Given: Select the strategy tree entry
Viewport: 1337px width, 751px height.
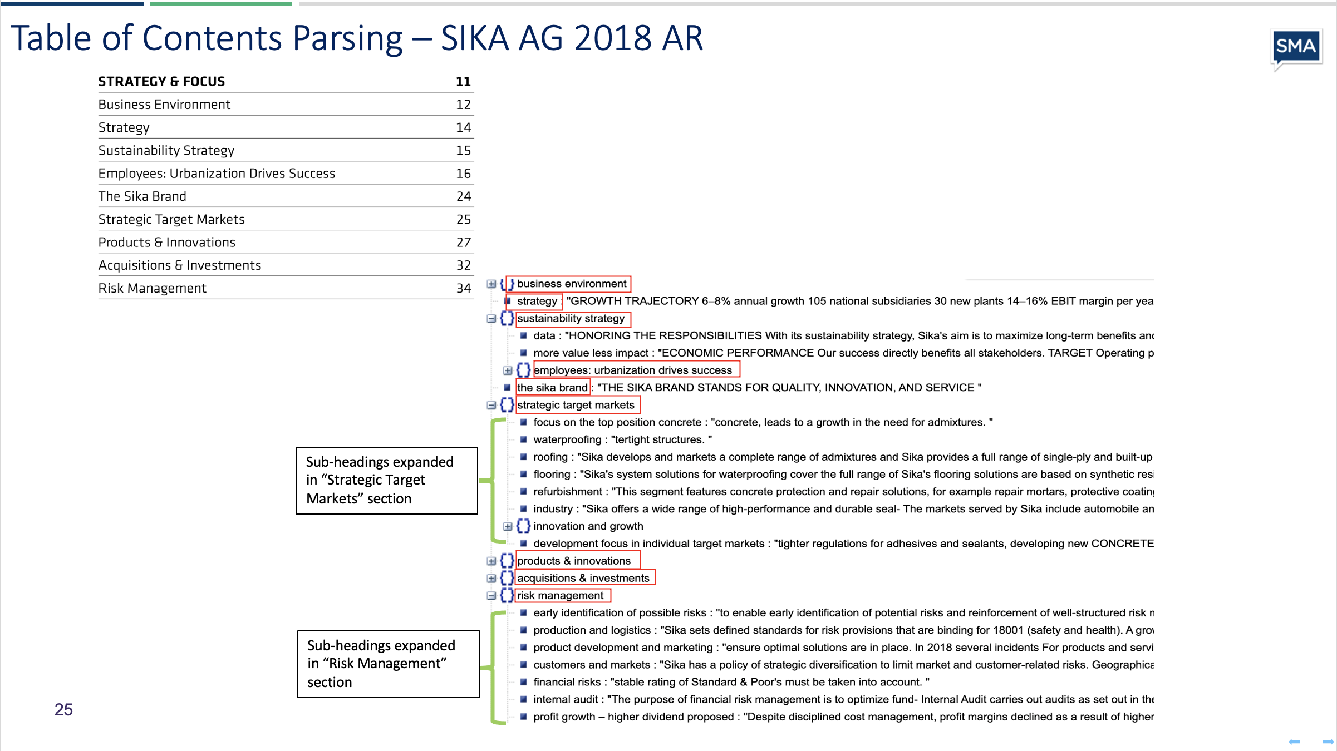Looking at the screenshot, I should (537, 301).
